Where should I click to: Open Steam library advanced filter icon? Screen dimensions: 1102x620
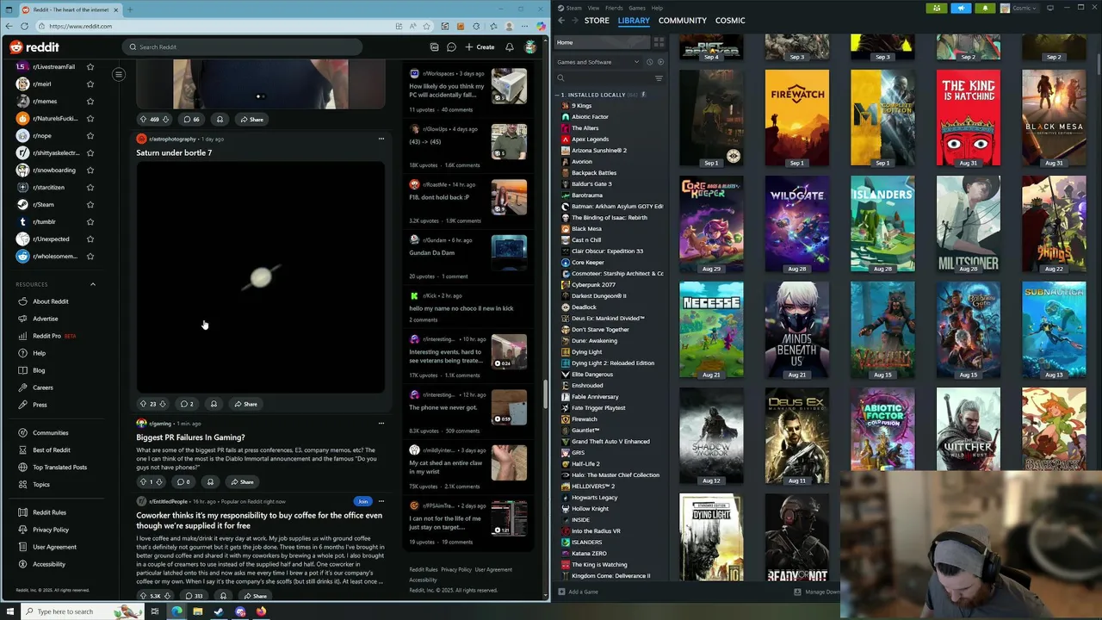coord(659,78)
